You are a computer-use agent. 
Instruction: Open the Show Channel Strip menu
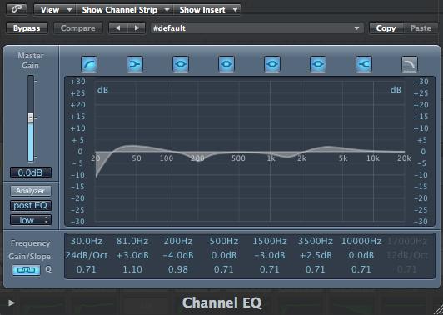point(124,10)
